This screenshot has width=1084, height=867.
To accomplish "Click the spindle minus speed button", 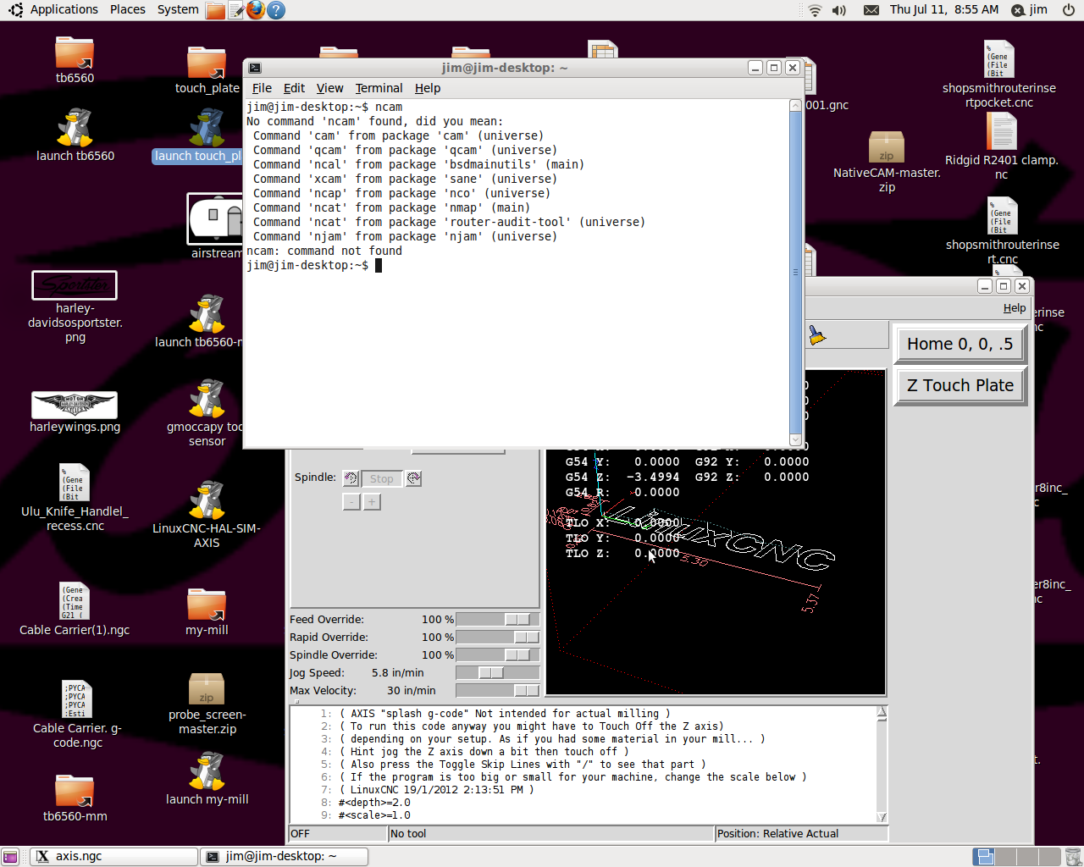I will (351, 502).
